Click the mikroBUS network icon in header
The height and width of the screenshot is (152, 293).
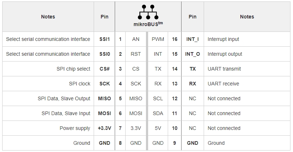(x=148, y=12)
